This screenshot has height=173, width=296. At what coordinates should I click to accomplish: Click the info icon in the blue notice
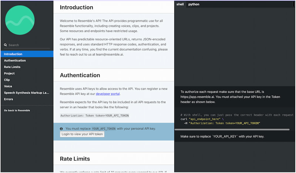click(x=61, y=129)
